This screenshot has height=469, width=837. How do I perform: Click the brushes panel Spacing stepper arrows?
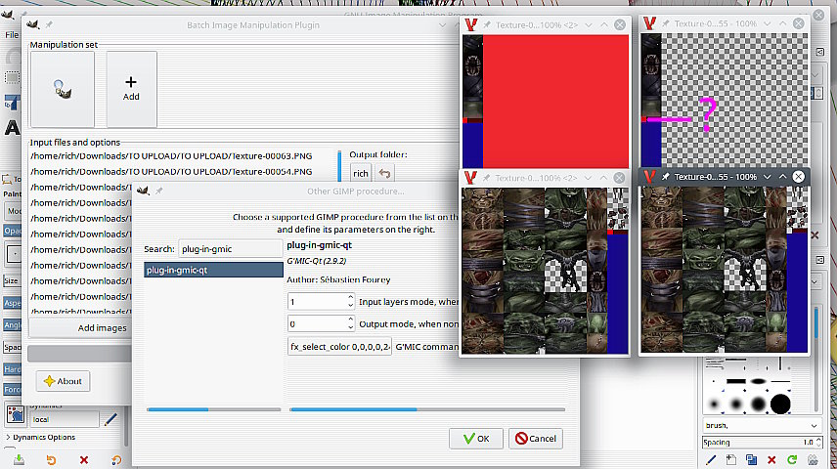[x=817, y=442]
